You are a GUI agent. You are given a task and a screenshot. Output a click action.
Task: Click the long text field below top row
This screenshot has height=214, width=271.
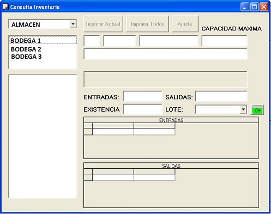165,54
